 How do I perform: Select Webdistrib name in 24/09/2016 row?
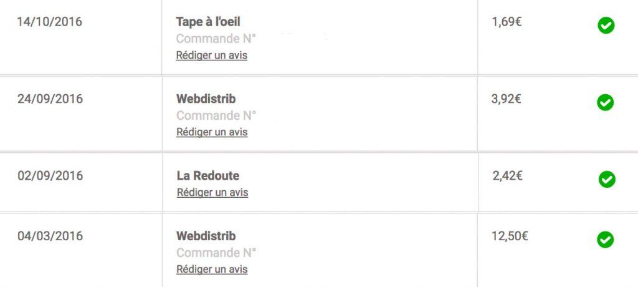206,99
